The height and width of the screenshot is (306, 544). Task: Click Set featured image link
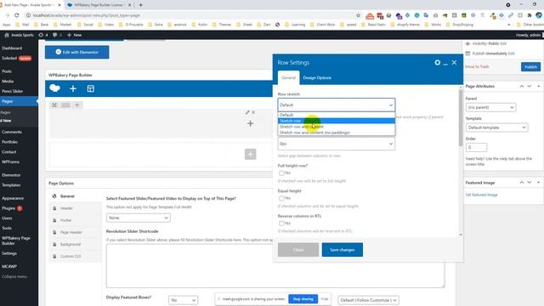(482, 195)
